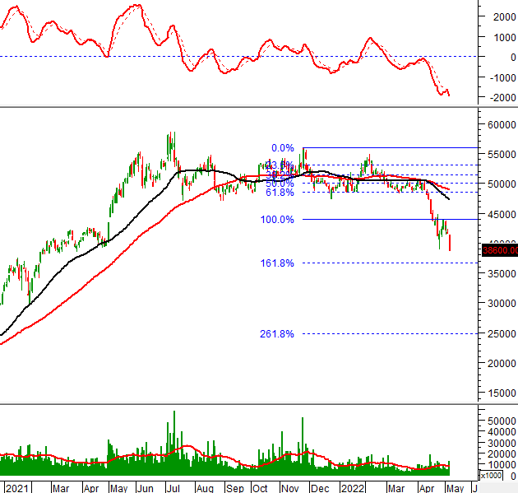Click the 38600.00 current price tag
The width and height of the screenshot is (518, 493).
pyautogui.click(x=500, y=250)
